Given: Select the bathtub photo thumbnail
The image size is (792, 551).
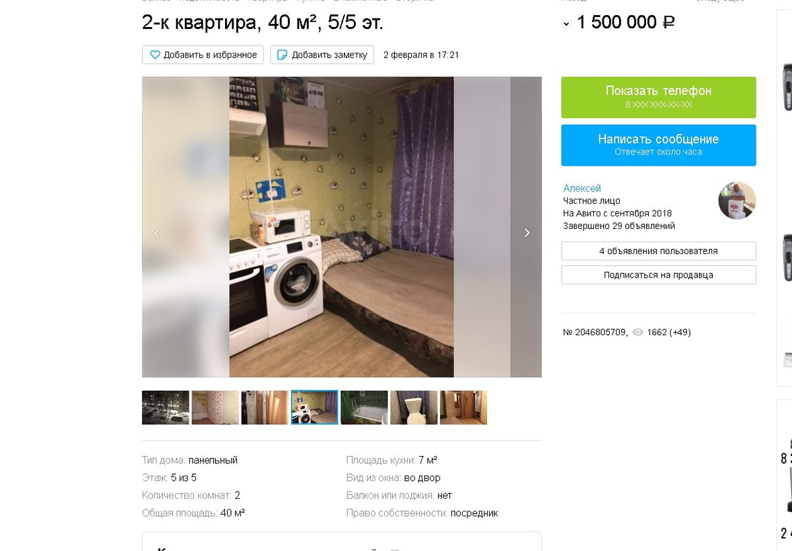Looking at the screenshot, I should [364, 407].
